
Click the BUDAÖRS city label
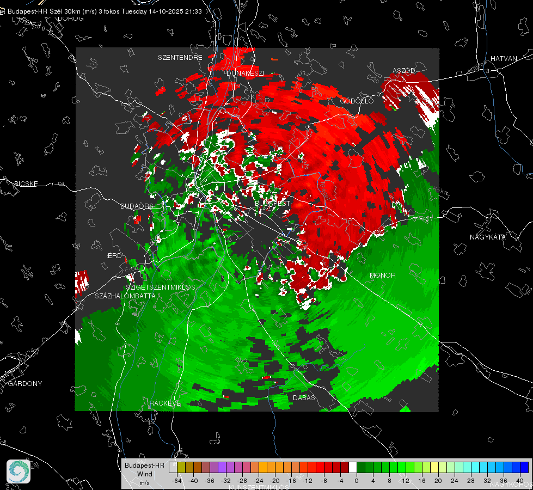(137, 206)
